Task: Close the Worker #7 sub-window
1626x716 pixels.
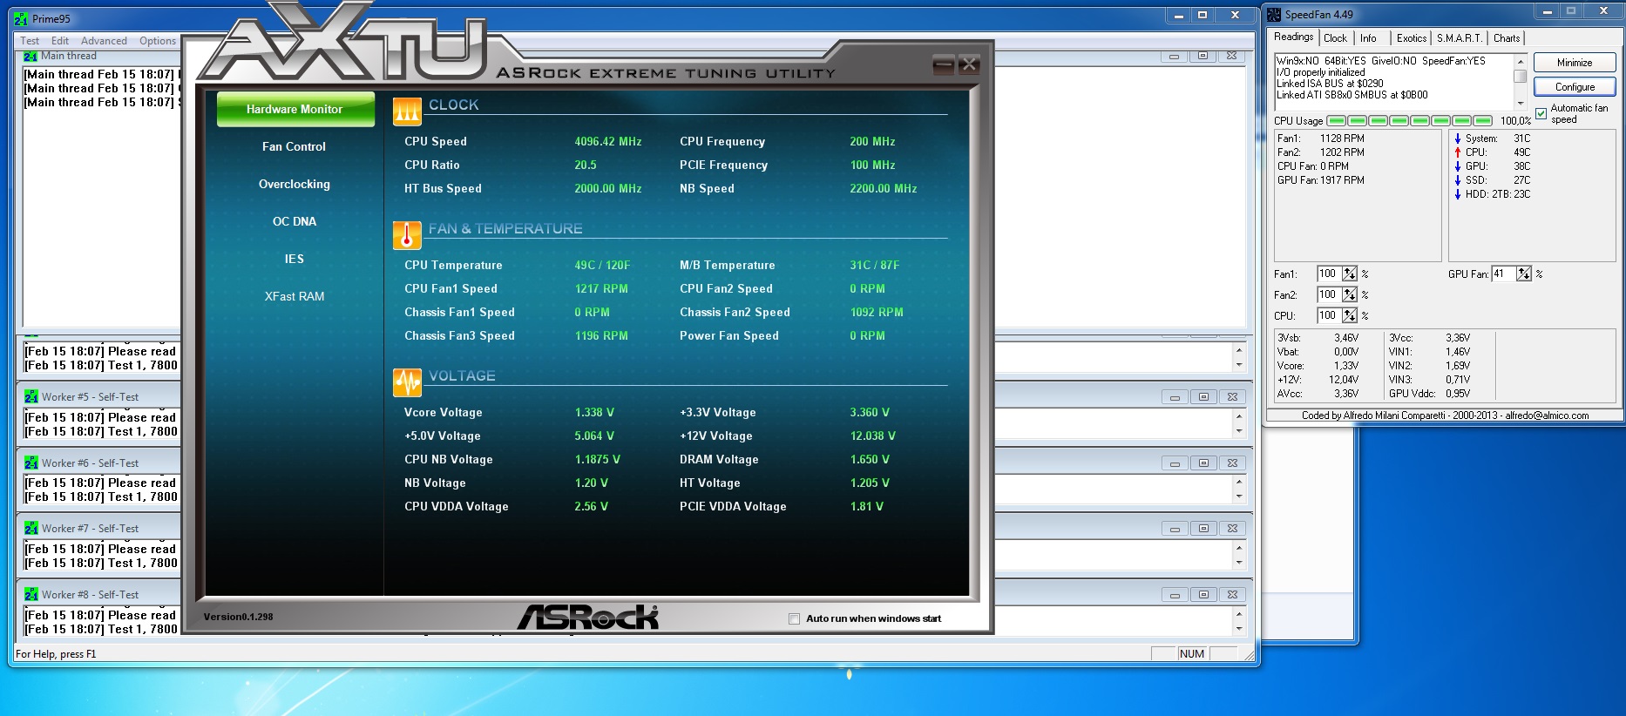Action: (1232, 529)
